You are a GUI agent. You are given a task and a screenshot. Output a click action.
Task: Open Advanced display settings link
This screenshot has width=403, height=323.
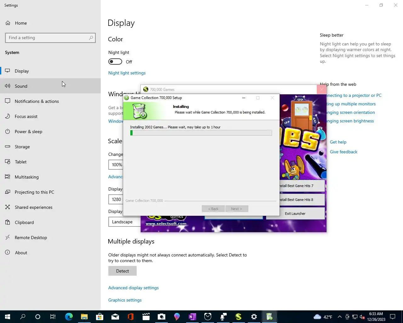point(133,288)
